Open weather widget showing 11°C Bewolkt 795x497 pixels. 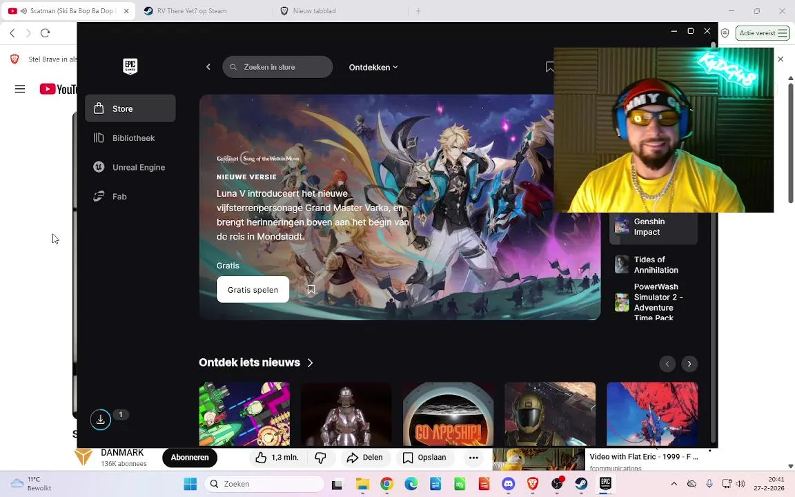click(x=32, y=484)
